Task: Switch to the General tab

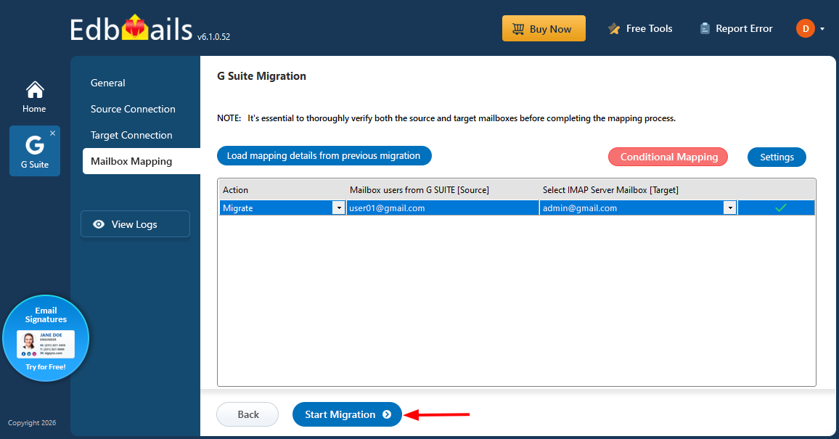Action: pos(108,83)
